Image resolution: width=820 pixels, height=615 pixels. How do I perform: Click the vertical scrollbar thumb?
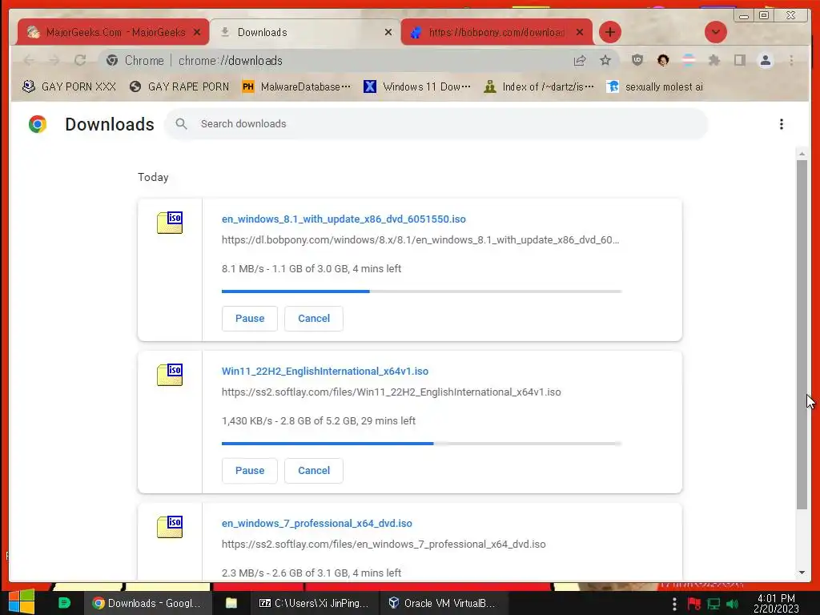pos(802,335)
